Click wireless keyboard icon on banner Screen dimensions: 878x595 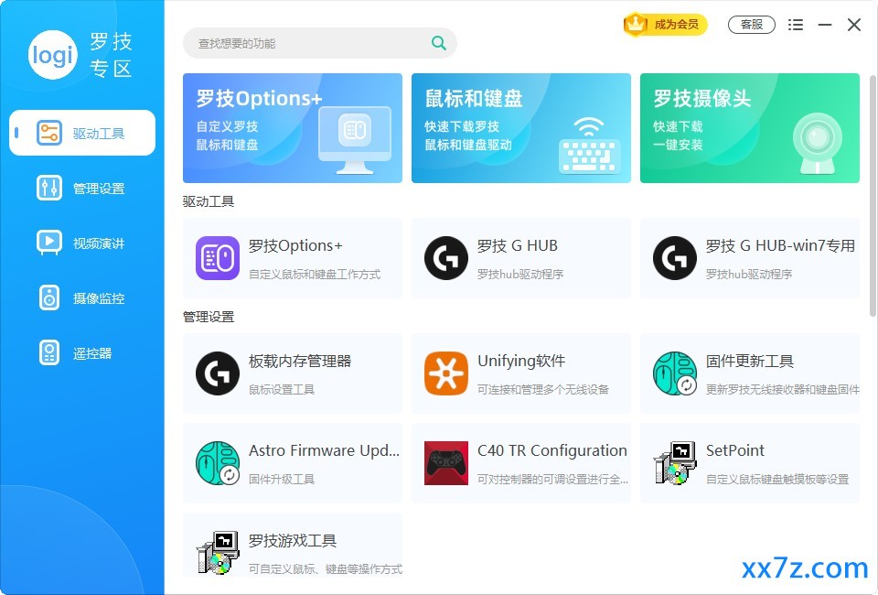[589, 146]
